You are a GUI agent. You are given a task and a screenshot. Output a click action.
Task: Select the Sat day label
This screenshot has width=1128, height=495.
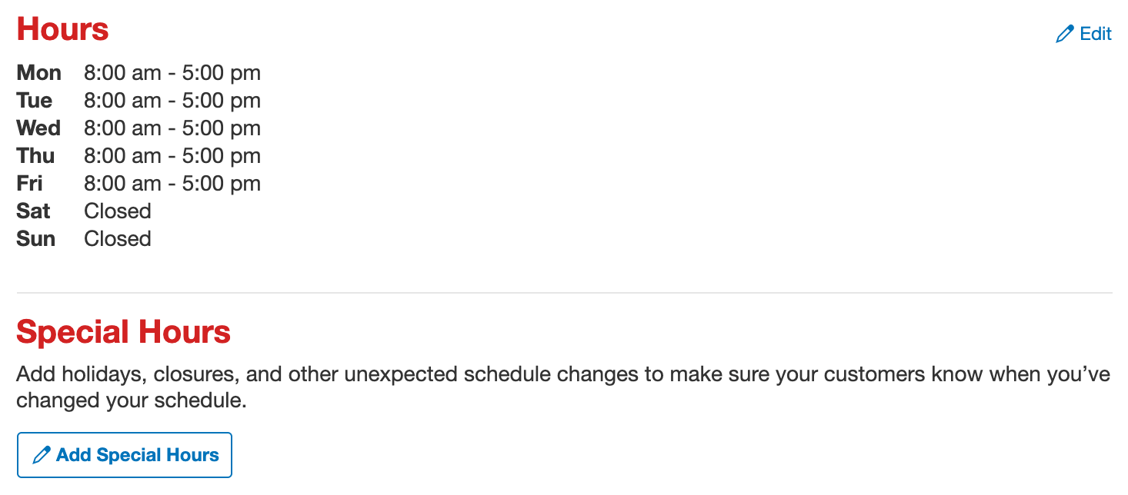(33, 211)
